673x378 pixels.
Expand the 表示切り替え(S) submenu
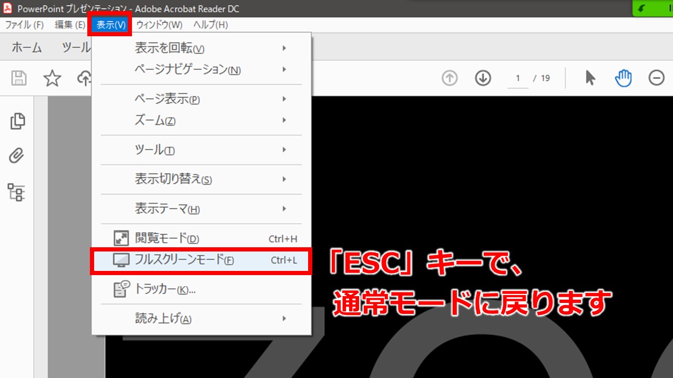(201, 179)
